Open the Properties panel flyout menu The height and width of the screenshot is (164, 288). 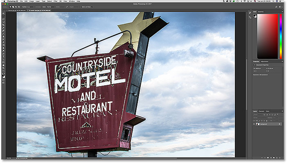pos(282,61)
